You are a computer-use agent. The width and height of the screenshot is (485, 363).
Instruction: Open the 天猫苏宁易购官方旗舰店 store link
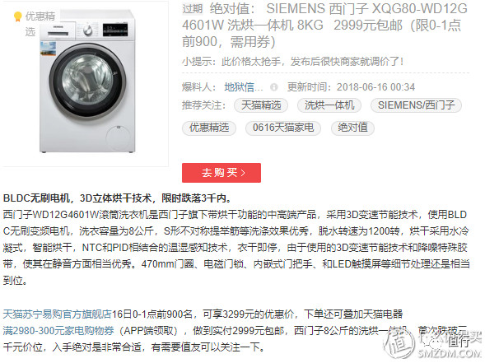(57, 314)
